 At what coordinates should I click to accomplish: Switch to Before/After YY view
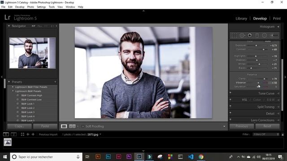[x=72, y=126]
